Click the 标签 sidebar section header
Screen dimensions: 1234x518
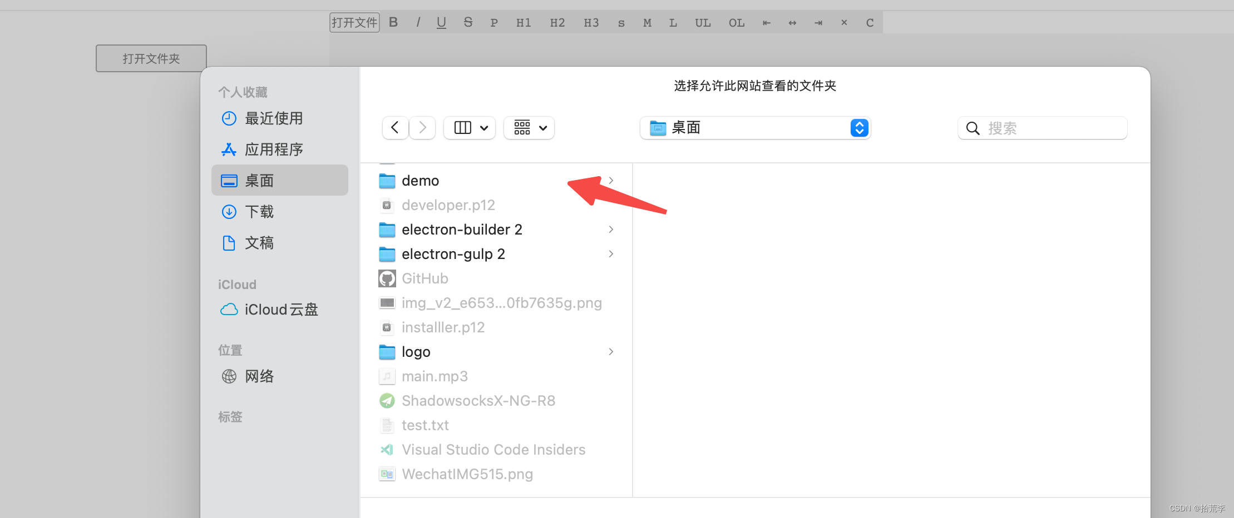click(230, 417)
